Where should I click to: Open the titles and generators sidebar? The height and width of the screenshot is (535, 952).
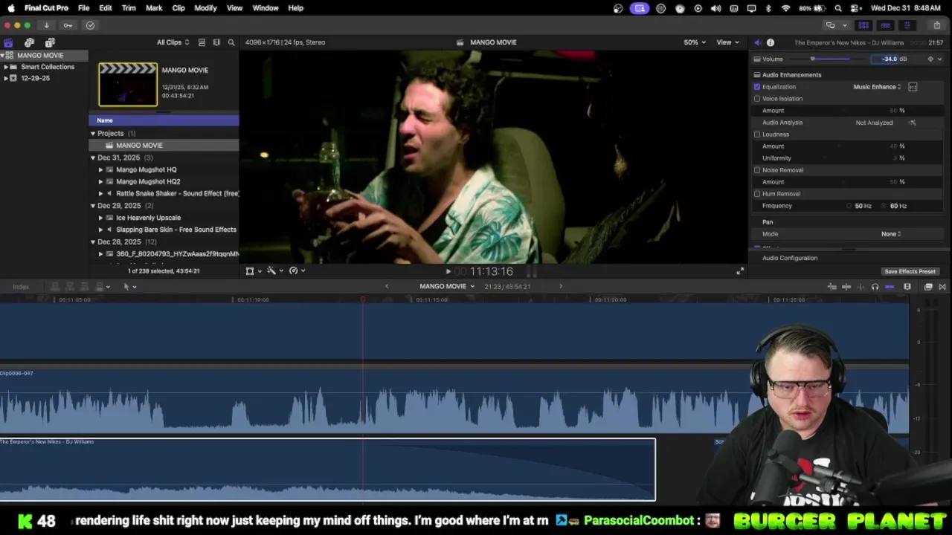coord(50,42)
